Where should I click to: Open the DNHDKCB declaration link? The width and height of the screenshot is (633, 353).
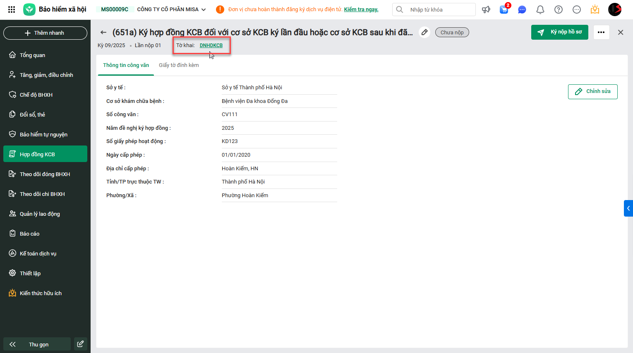tap(211, 45)
